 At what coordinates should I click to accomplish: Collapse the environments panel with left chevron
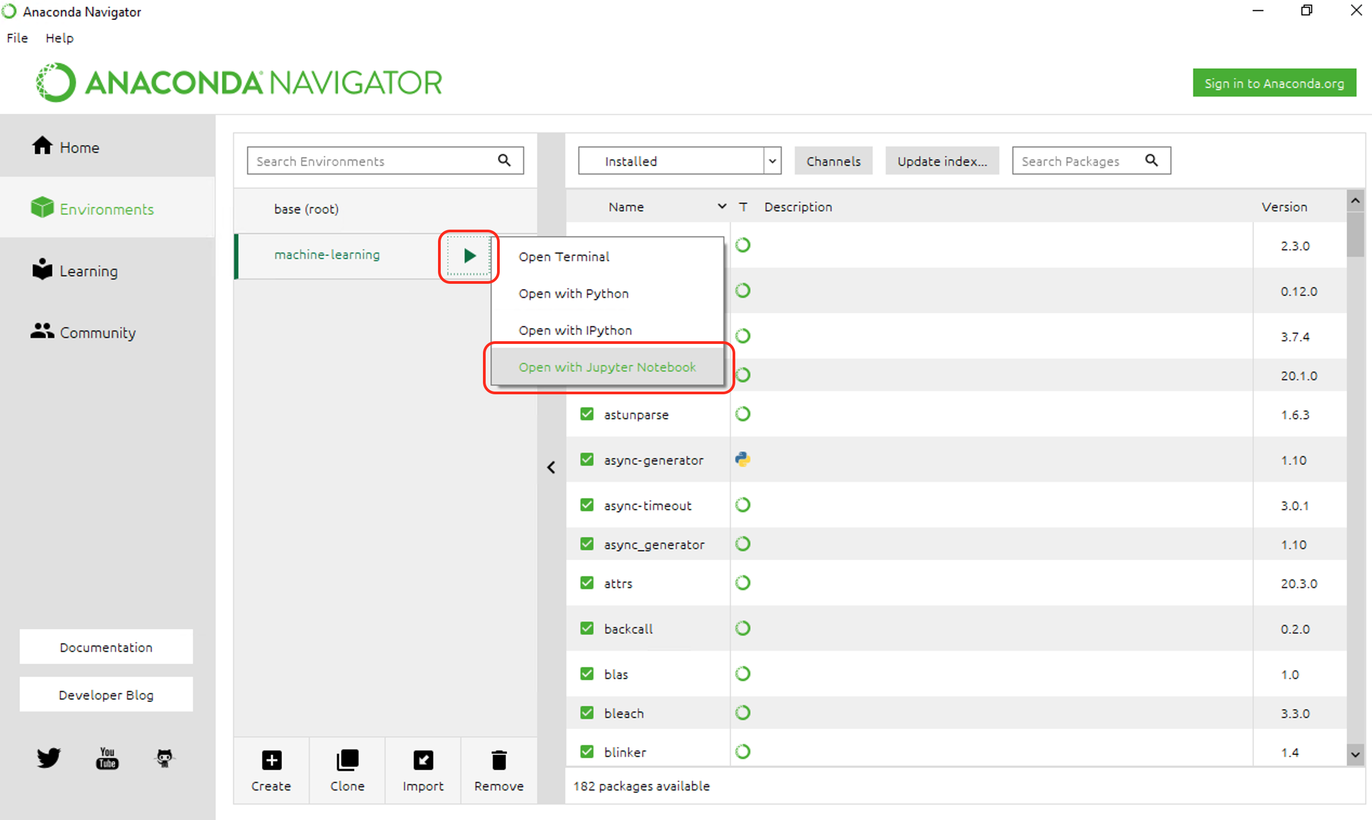pyautogui.click(x=551, y=467)
